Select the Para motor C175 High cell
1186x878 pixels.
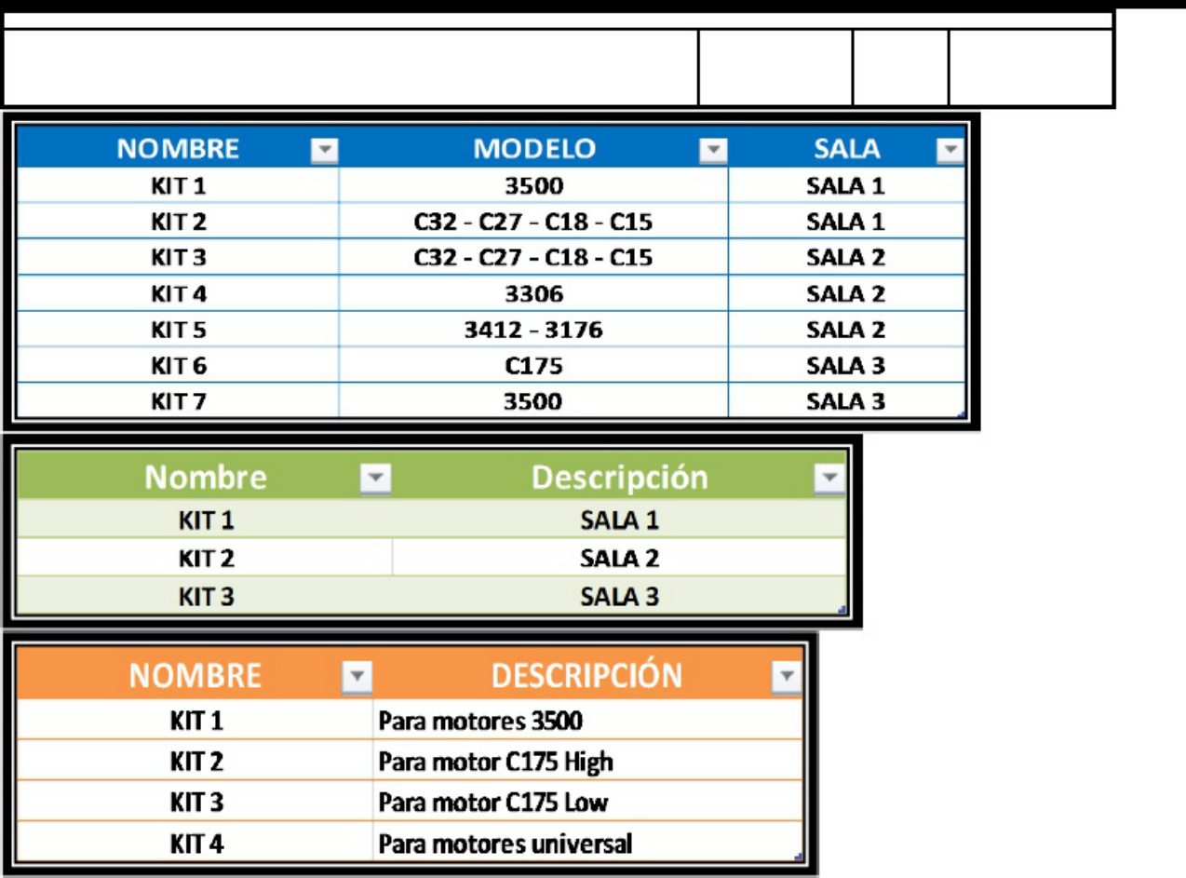(x=587, y=762)
